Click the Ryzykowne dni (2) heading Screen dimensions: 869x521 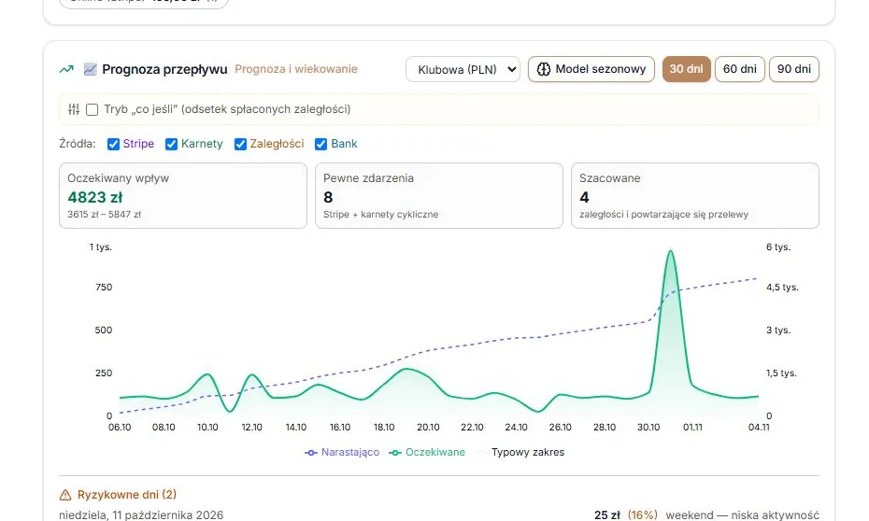tap(127, 495)
